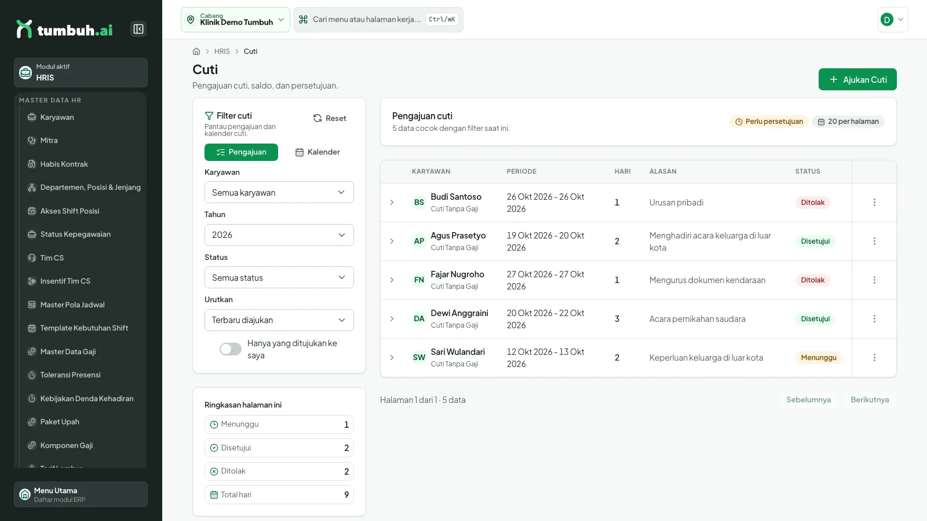Click the command icon in search bar

303,20
